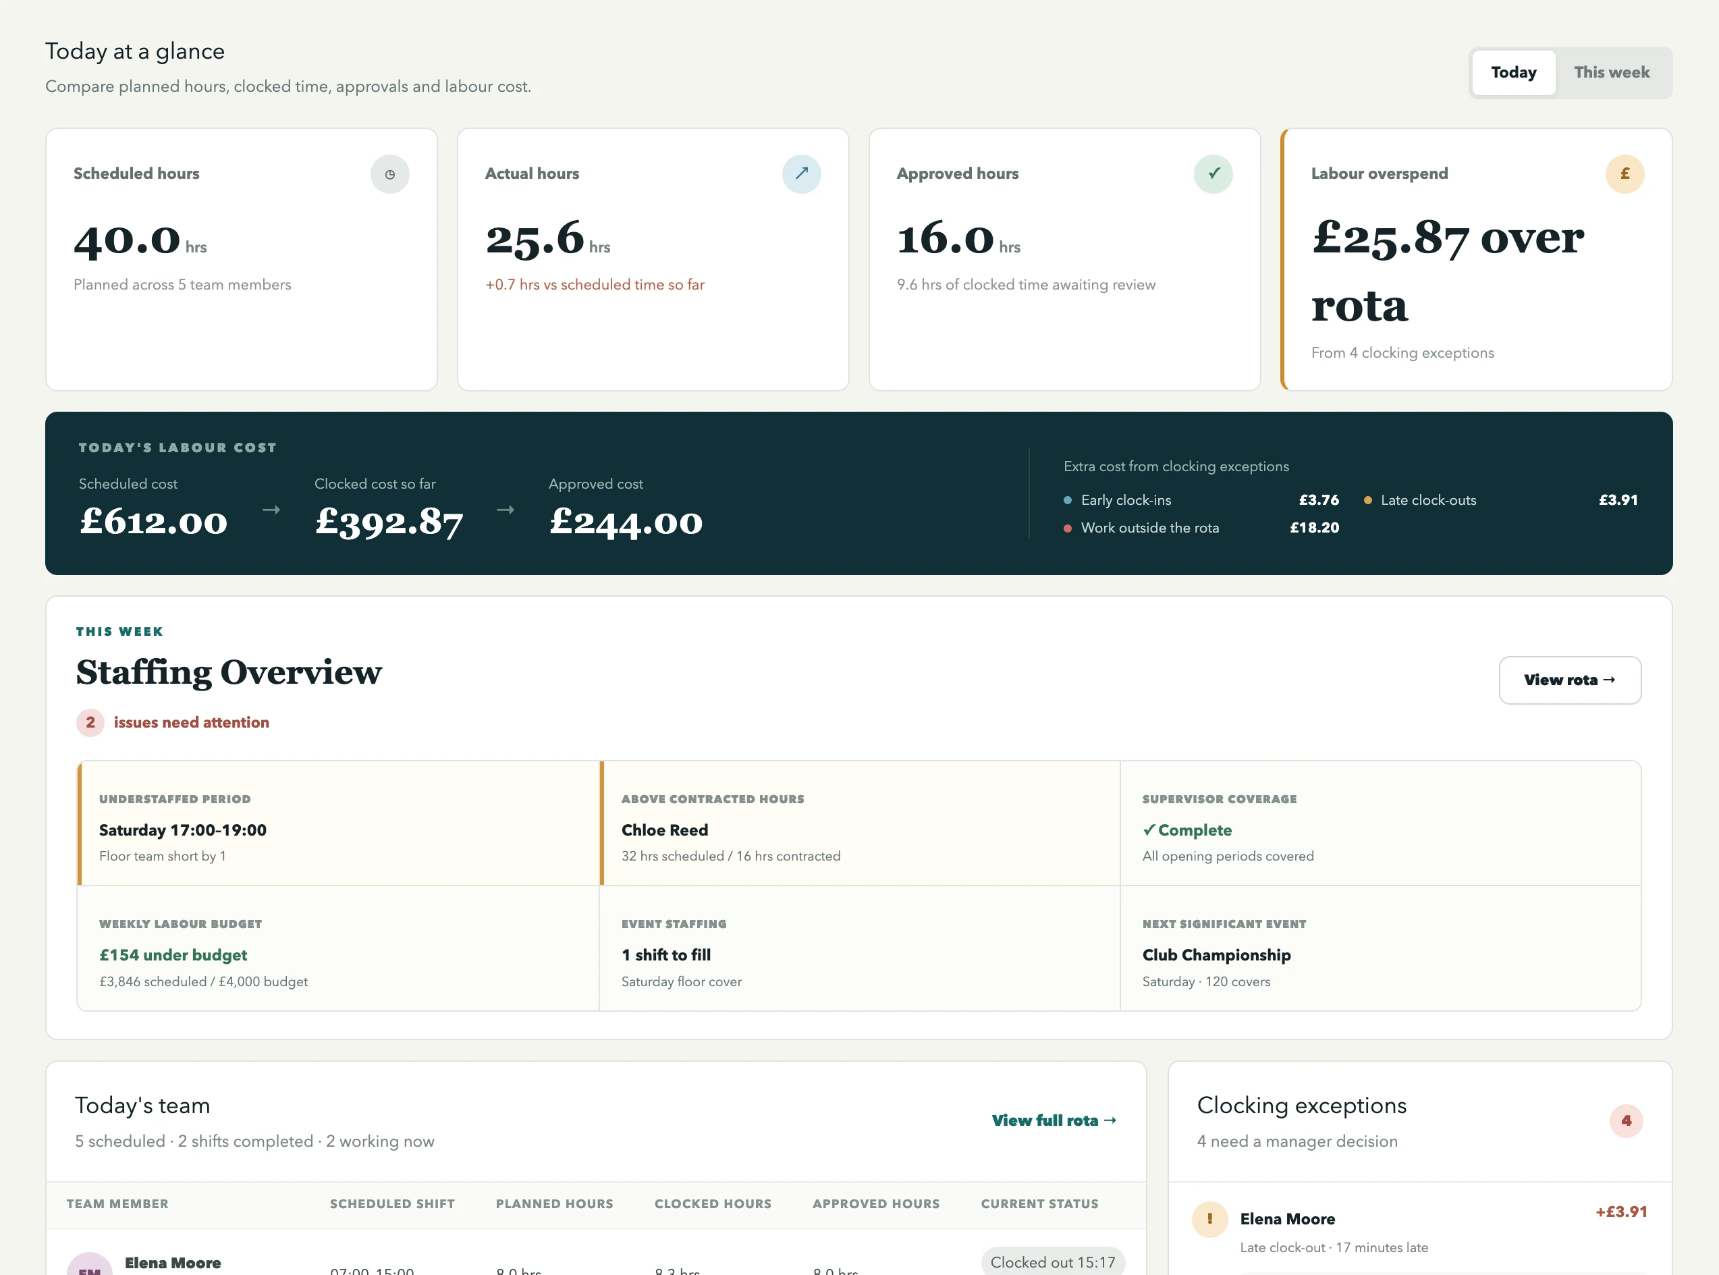Image resolution: width=1719 pixels, height=1275 pixels.
Task: Click the Work outside the rota £18.20 amount
Action: (1315, 528)
